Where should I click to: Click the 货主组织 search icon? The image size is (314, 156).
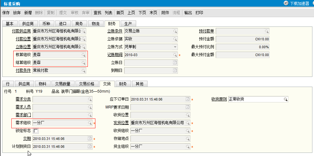coord(187,147)
